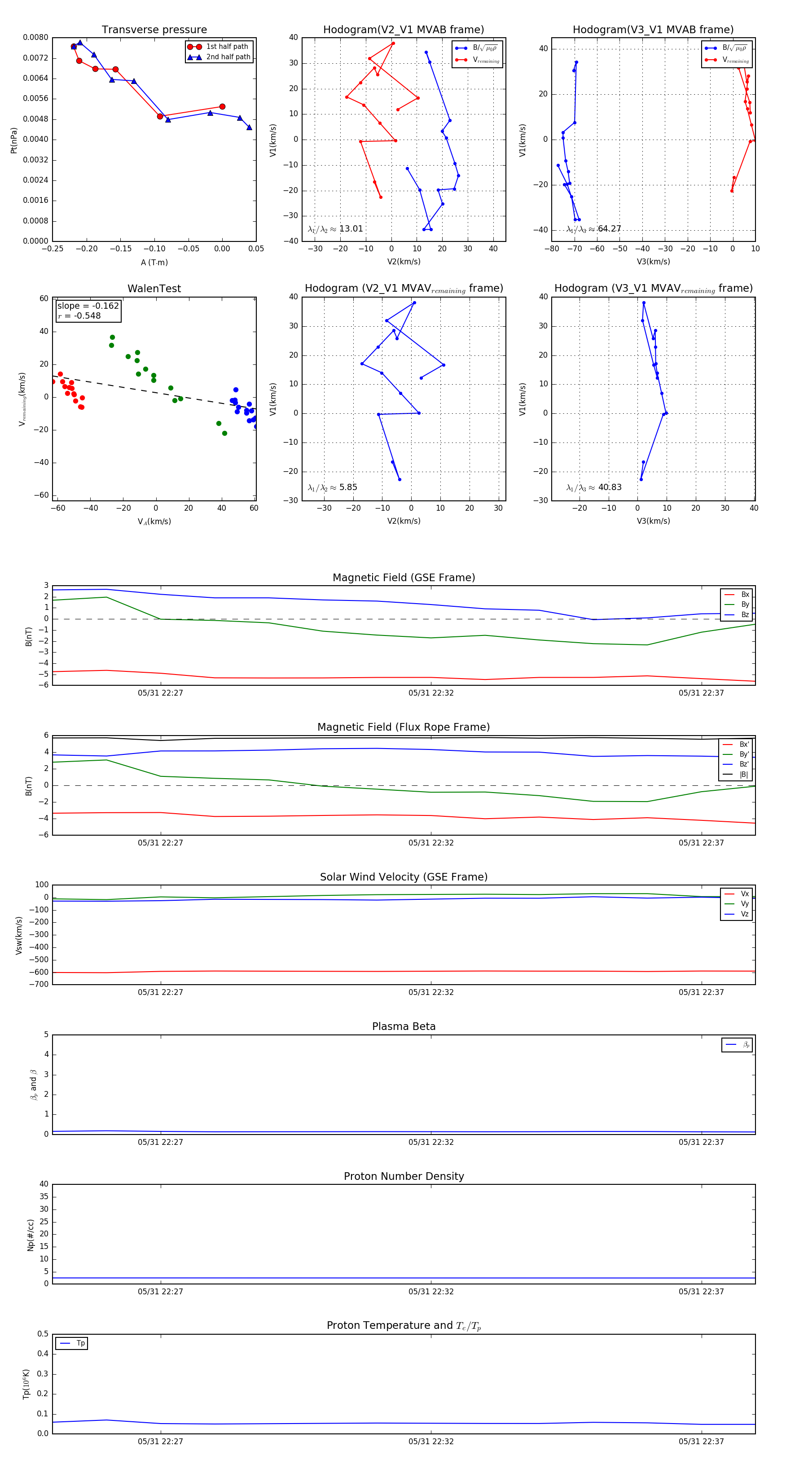The height and width of the screenshot is (1481, 808).
Task: Select the 'Tp' legend entry
Action: coord(72,1343)
